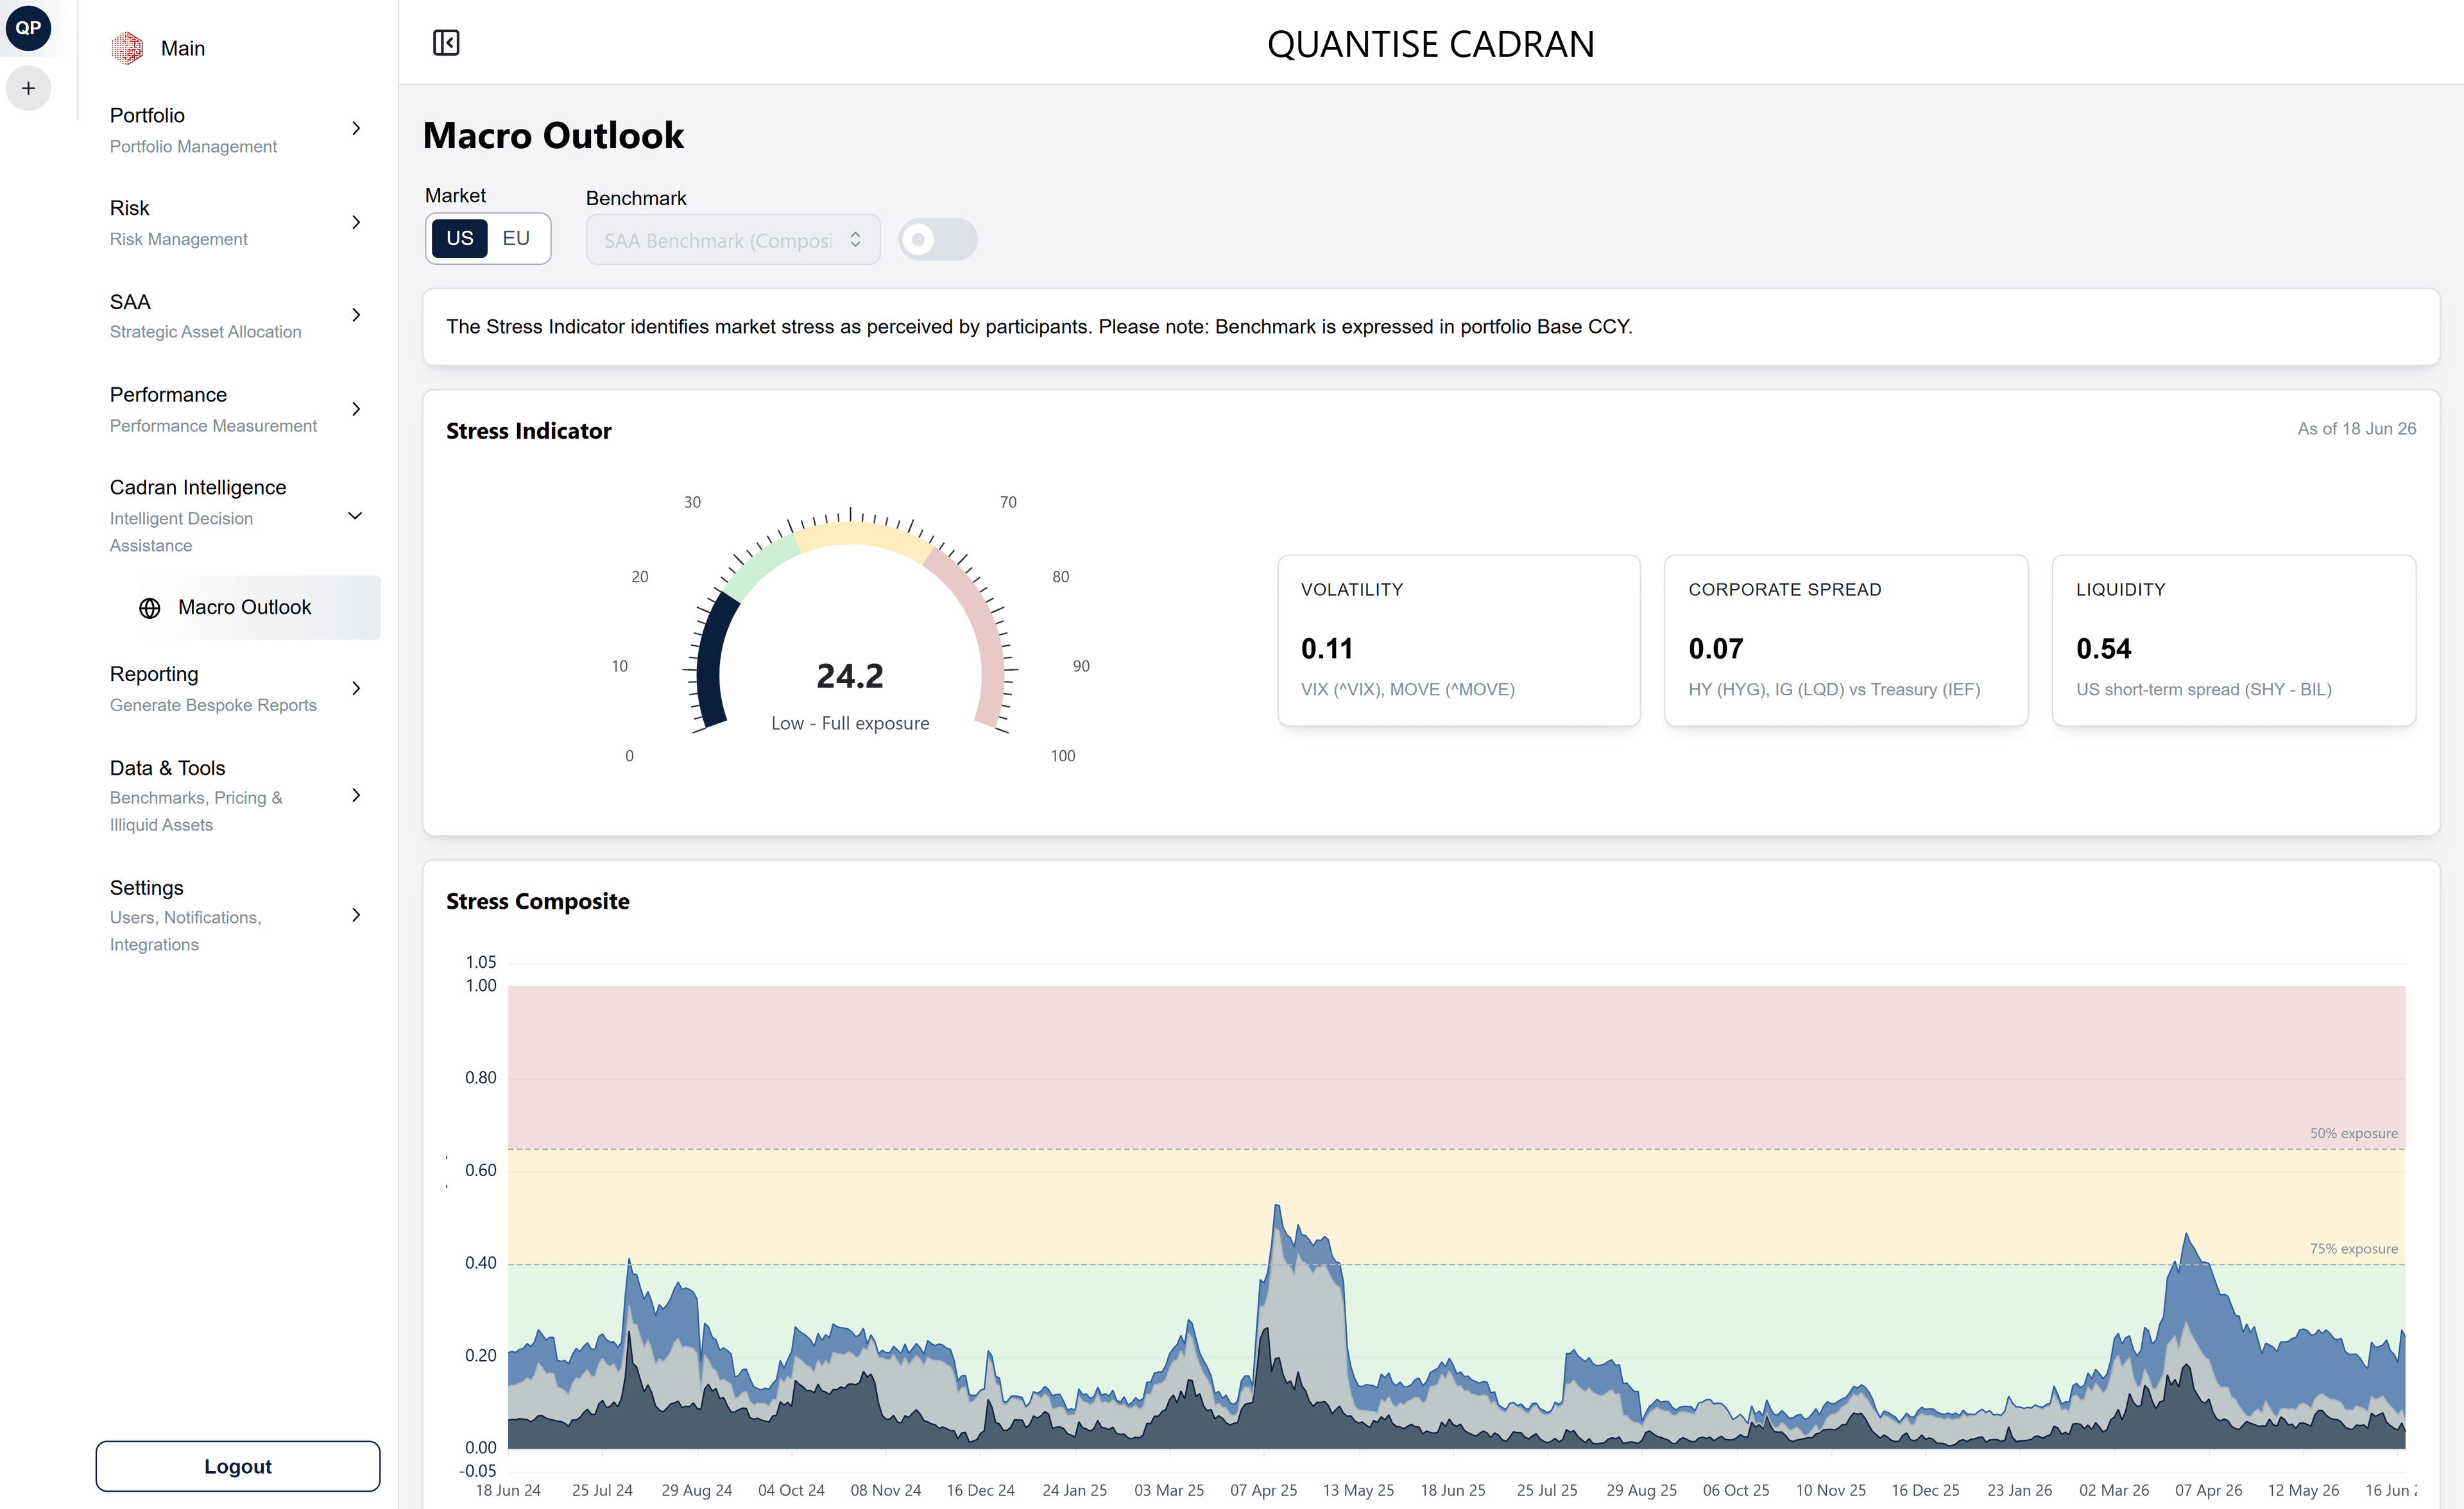Open the Reporting menu item
2464x1509 pixels.
coord(238,689)
